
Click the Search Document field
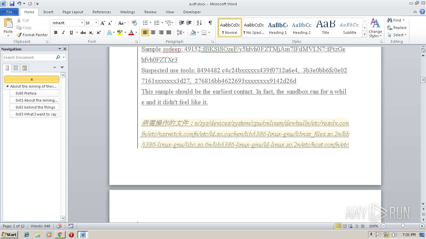(x=29, y=57)
